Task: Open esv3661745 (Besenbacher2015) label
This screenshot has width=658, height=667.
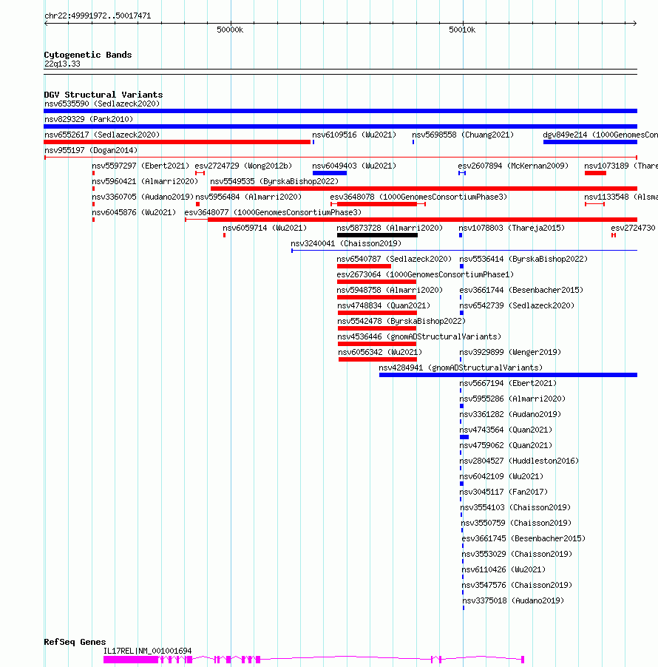Action: 523,538
